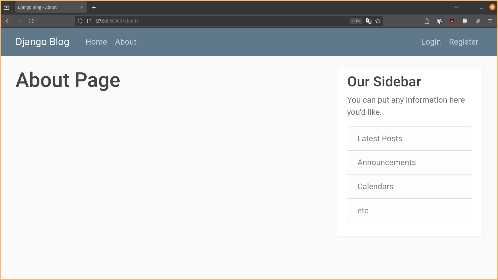Viewport: 498px width, 280px height.
Task: Go back with the back arrow
Action: click(8, 21)
